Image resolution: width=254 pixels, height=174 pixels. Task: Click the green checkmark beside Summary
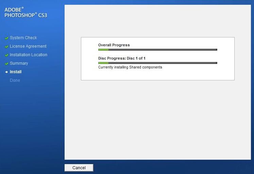click(x=6, y=64)
